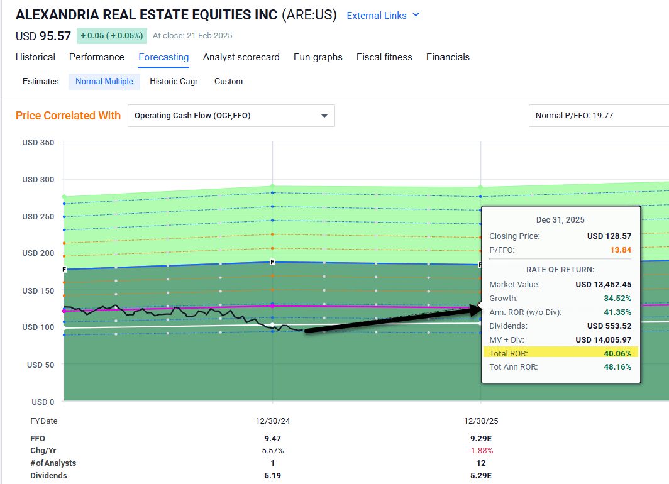Open the Performance tab
Screen dimensions: 669x484
tap(96, 57)
